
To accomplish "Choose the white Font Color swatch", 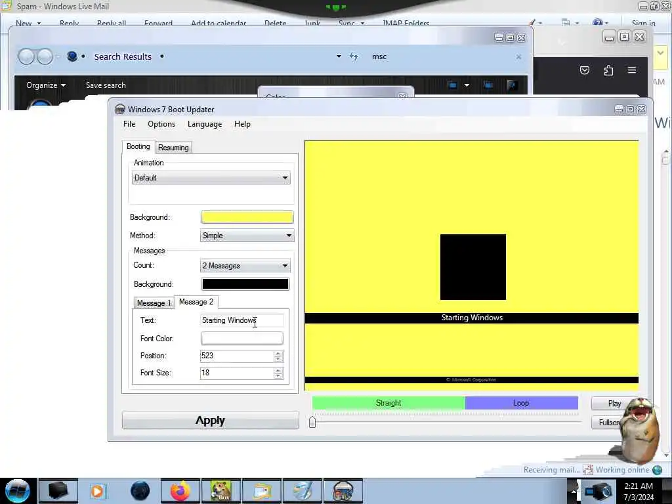I will click(x=241, y=338).
